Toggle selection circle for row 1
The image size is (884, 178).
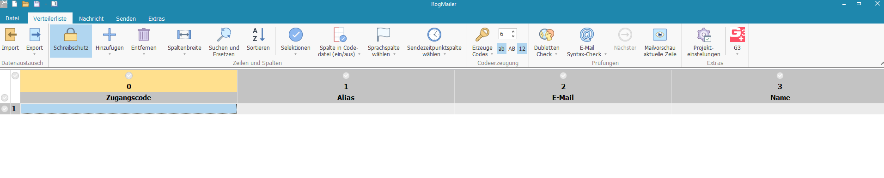[x=5, y=109]
